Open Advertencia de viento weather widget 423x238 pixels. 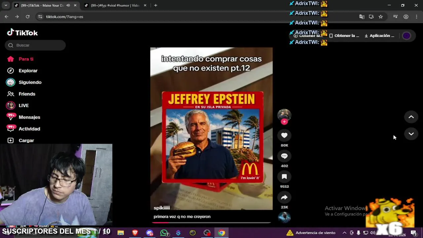tap(311, 233)
